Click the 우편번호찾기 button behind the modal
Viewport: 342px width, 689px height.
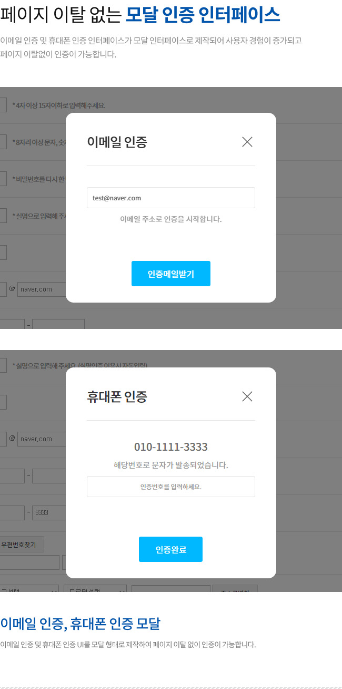(x=22, y=545)
